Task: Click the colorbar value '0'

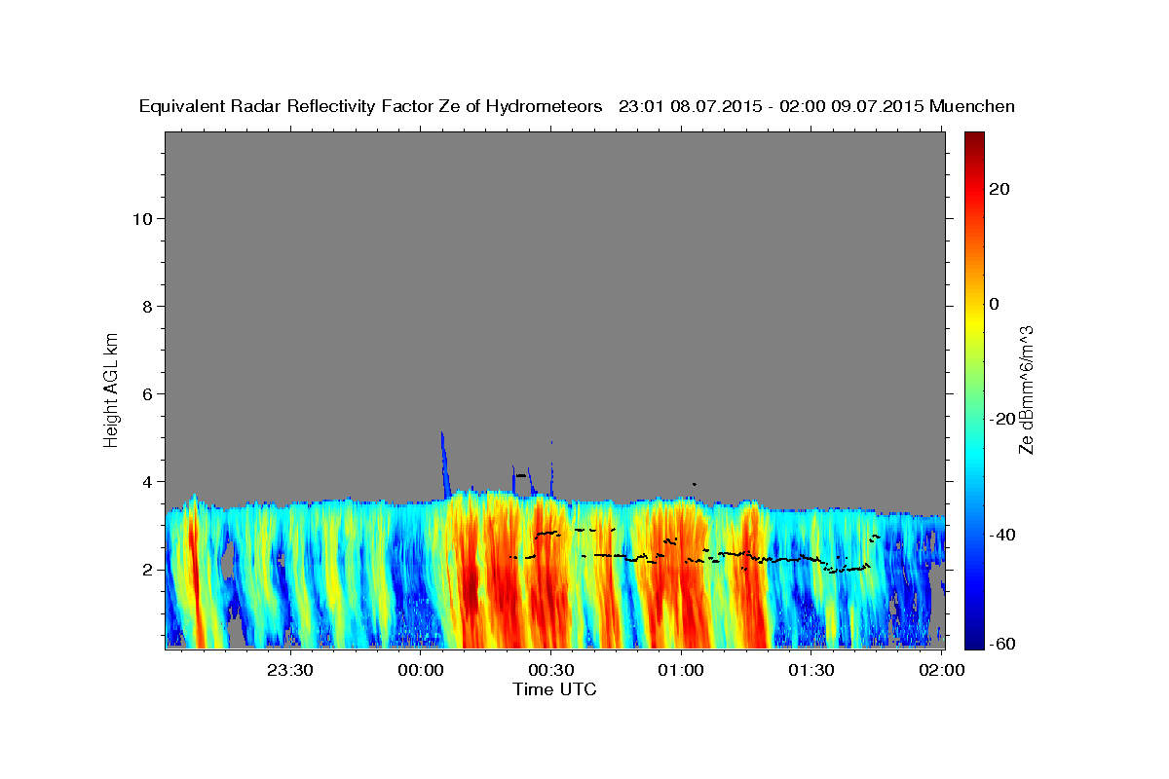Action: pos(995,304)
